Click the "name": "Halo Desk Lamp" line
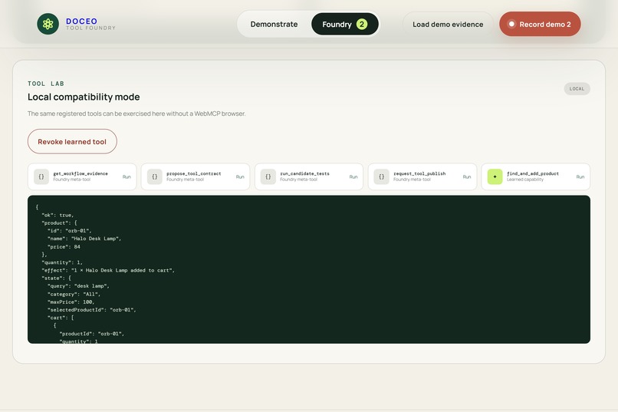Screen dimensions: 618x412 [x=84, y=239]
